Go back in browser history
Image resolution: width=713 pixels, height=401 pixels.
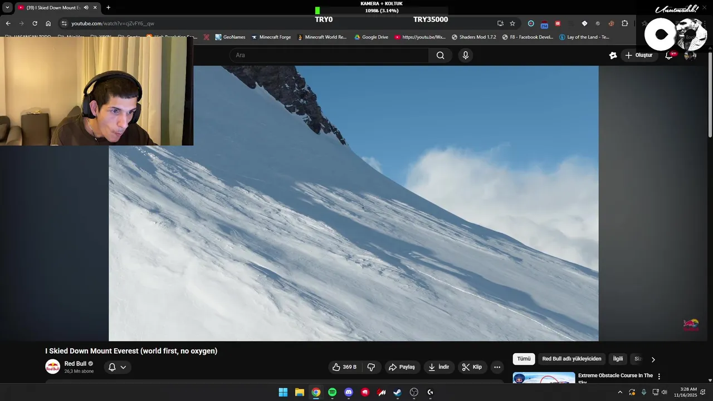pyautogui.click(x=8, y=23)
